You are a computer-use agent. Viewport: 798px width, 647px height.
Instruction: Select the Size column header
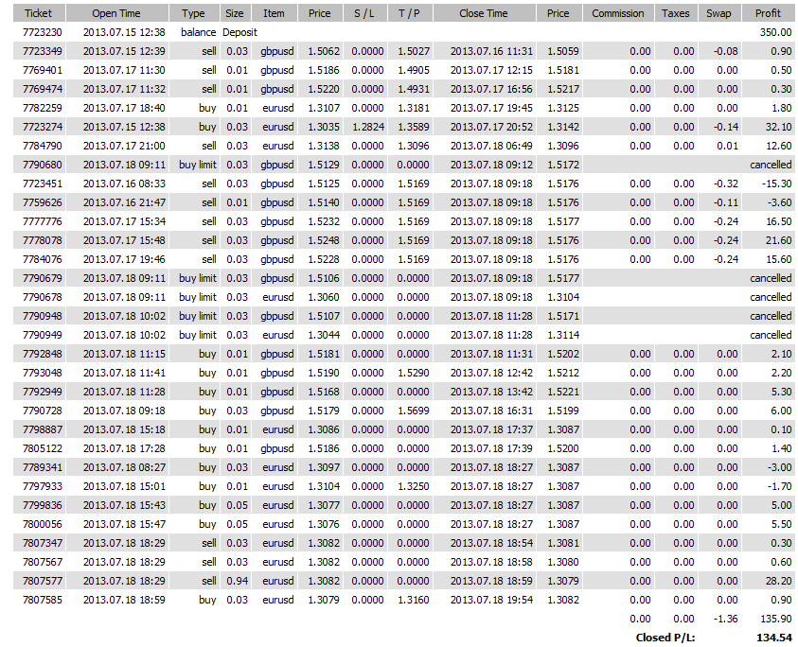tap(235, 13)
